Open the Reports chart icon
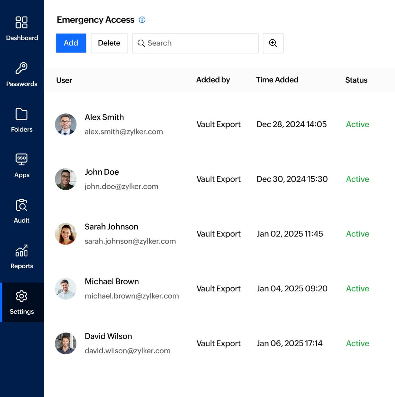Screen dimensions: 395x397 [x=22, y=251]
